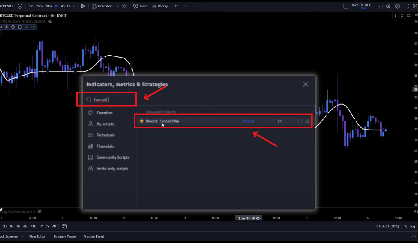The width and height of the screenshot is (418, 243).
Task: Take a chart snapshot with camera icon
Action: [415, 6]
